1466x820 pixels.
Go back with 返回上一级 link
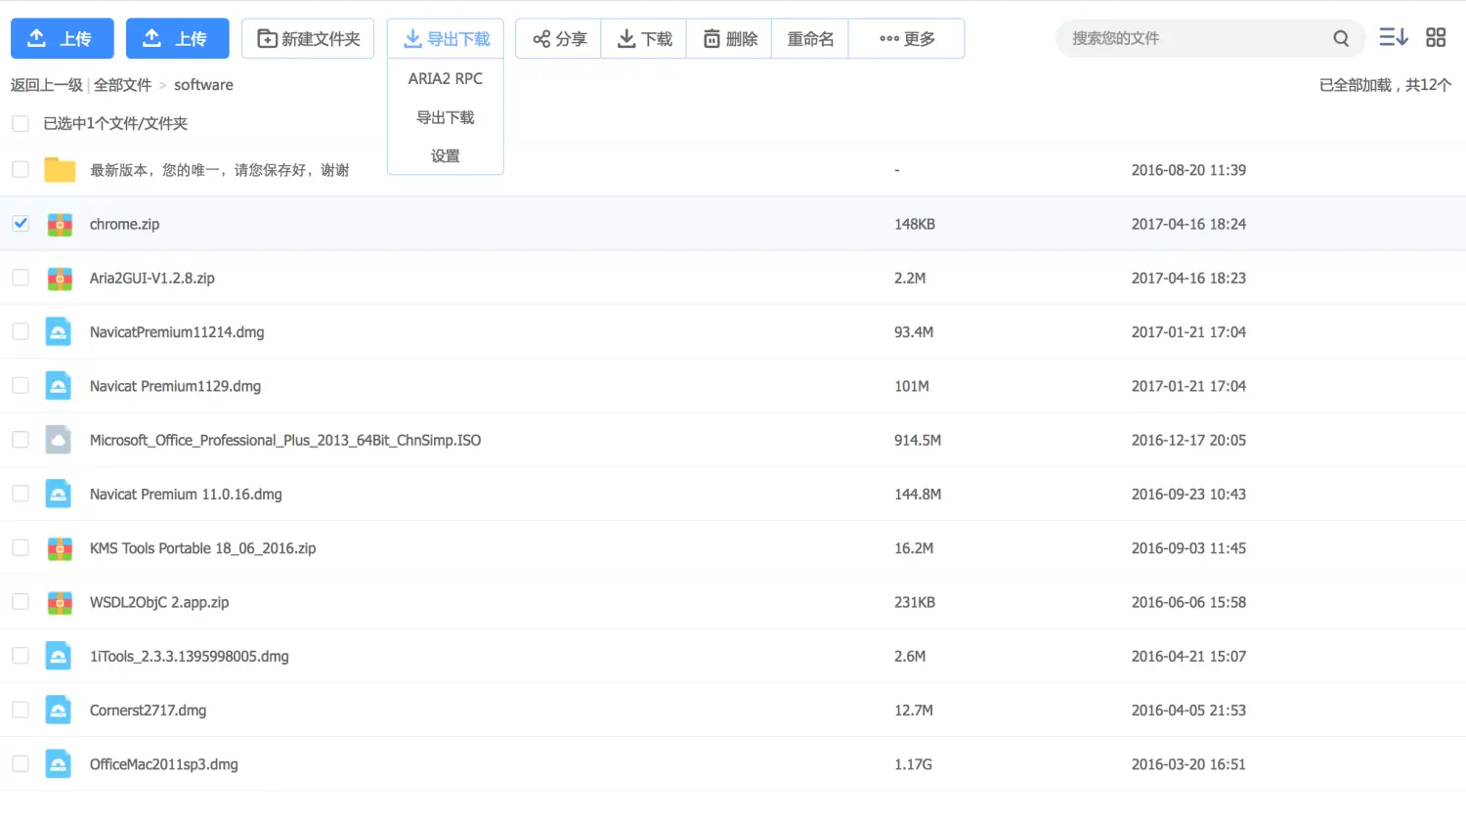coord(47,85)
